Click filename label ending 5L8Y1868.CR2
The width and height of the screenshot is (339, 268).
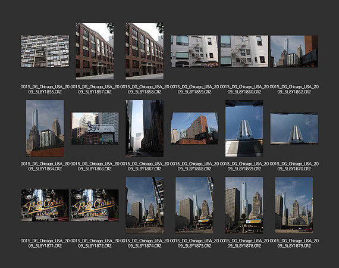pos(194,166)
